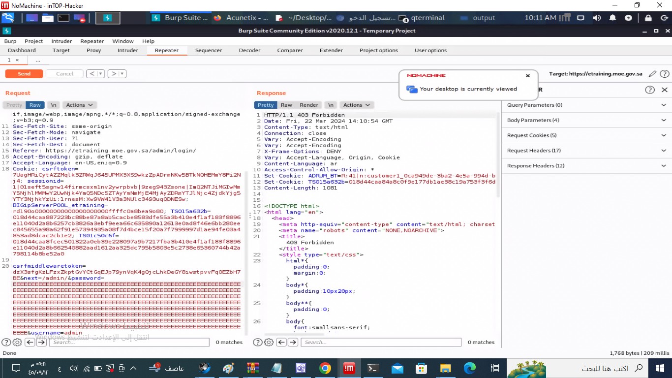This screenshot has width=672, height=378.
Task: Switch to Target tab
Action: pos(61,50)
